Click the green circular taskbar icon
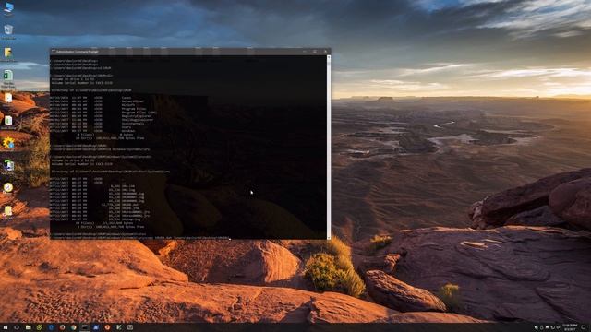The width and height of the screenshot is (591, 332). [40, 327]
